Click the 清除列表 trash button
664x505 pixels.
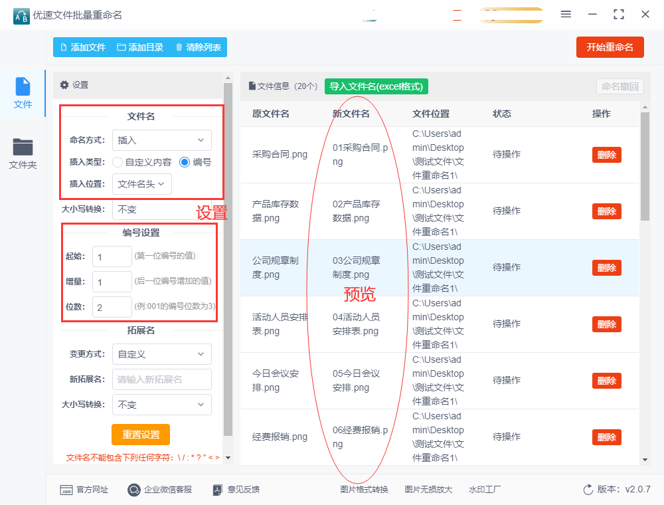click(x=198, y=47)
